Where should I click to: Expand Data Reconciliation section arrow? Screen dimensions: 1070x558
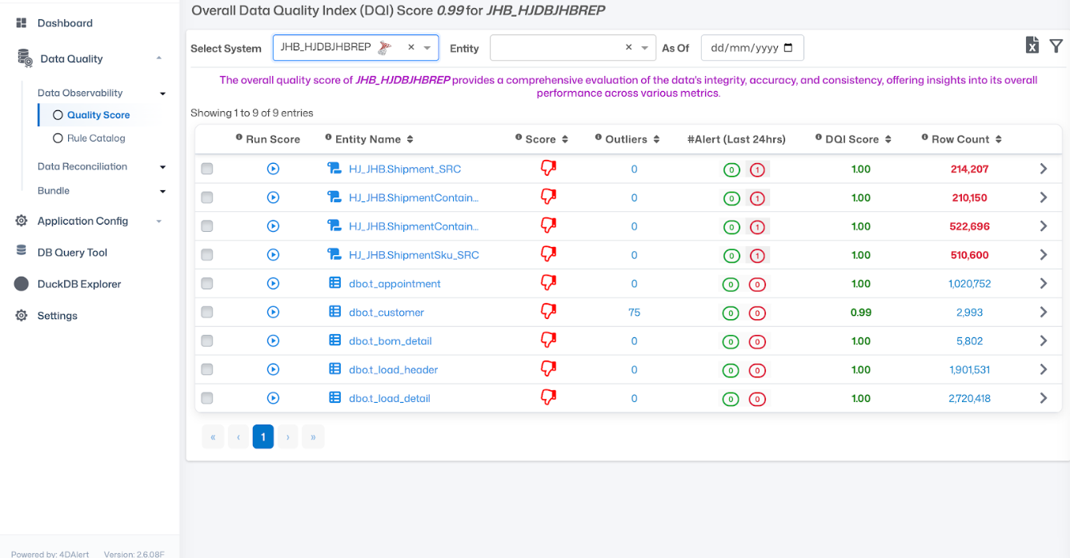click(x=162, y=167)
